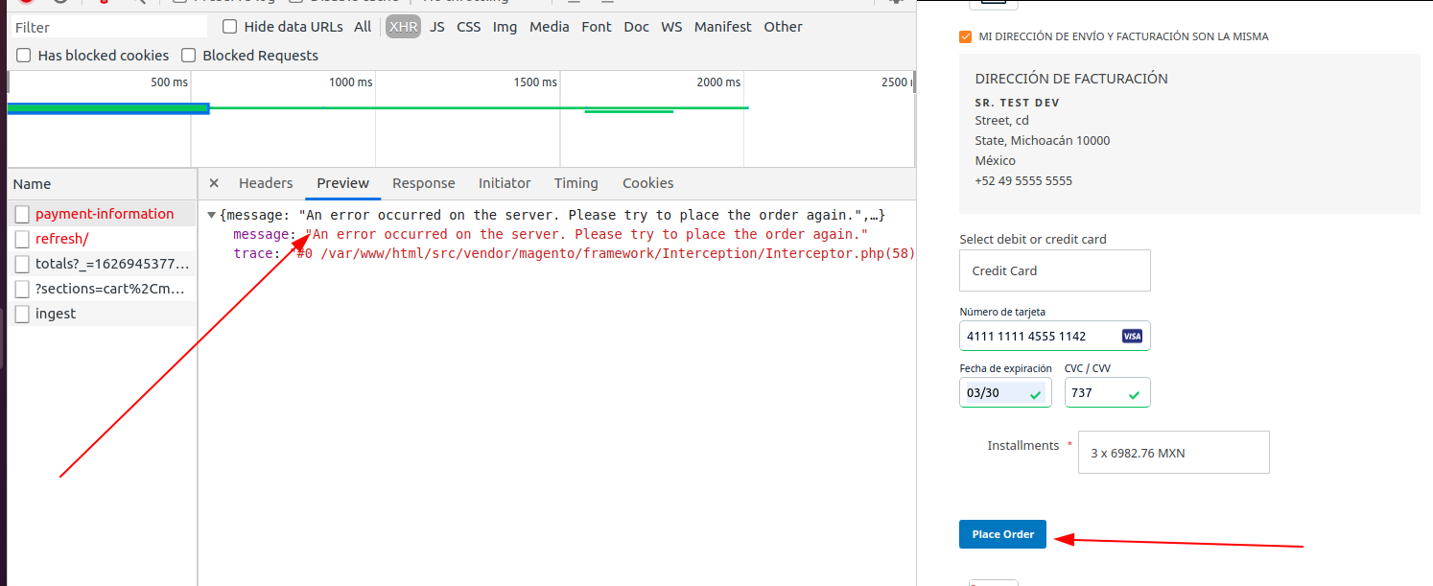Open the Credit Card payment method dropdown
This screenshot has height=586, width=1433.
point(1054,270)
